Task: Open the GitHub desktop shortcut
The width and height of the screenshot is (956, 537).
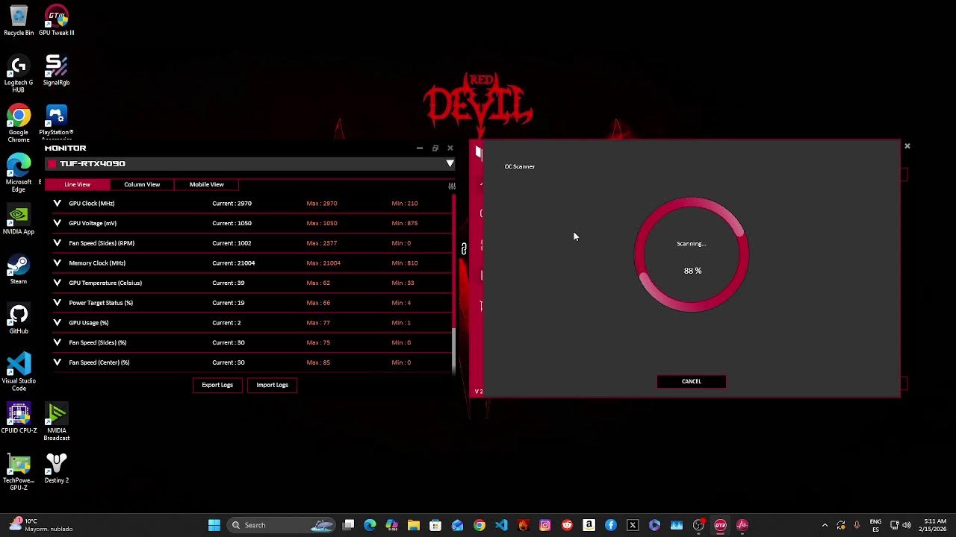Action: click(x=19, y=320)
